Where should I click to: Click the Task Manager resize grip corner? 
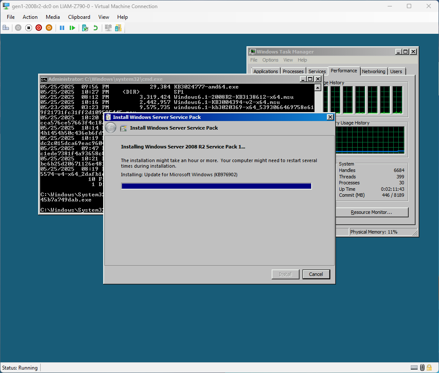415,233
